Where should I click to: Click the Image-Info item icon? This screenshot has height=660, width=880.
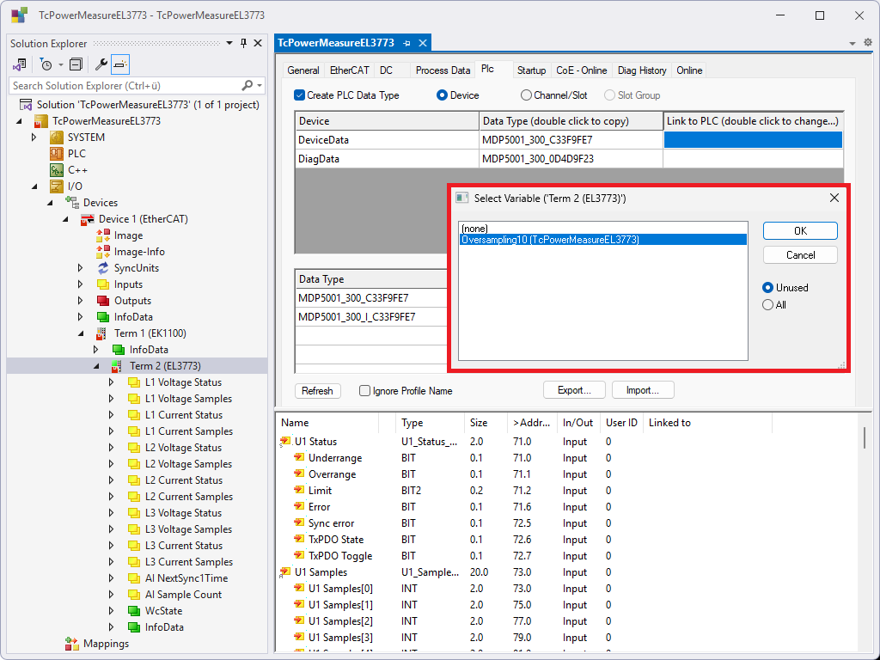click(x=103, y=252)
